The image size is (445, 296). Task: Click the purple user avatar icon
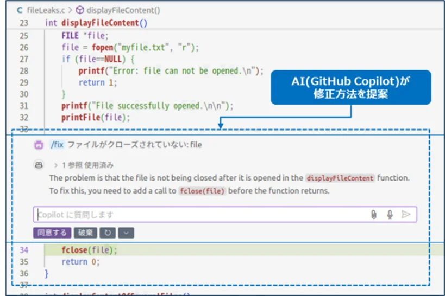39,145
